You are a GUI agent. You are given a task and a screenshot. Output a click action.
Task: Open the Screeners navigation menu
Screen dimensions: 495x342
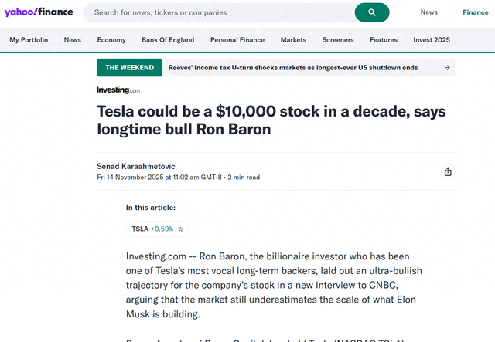[338, 40]
